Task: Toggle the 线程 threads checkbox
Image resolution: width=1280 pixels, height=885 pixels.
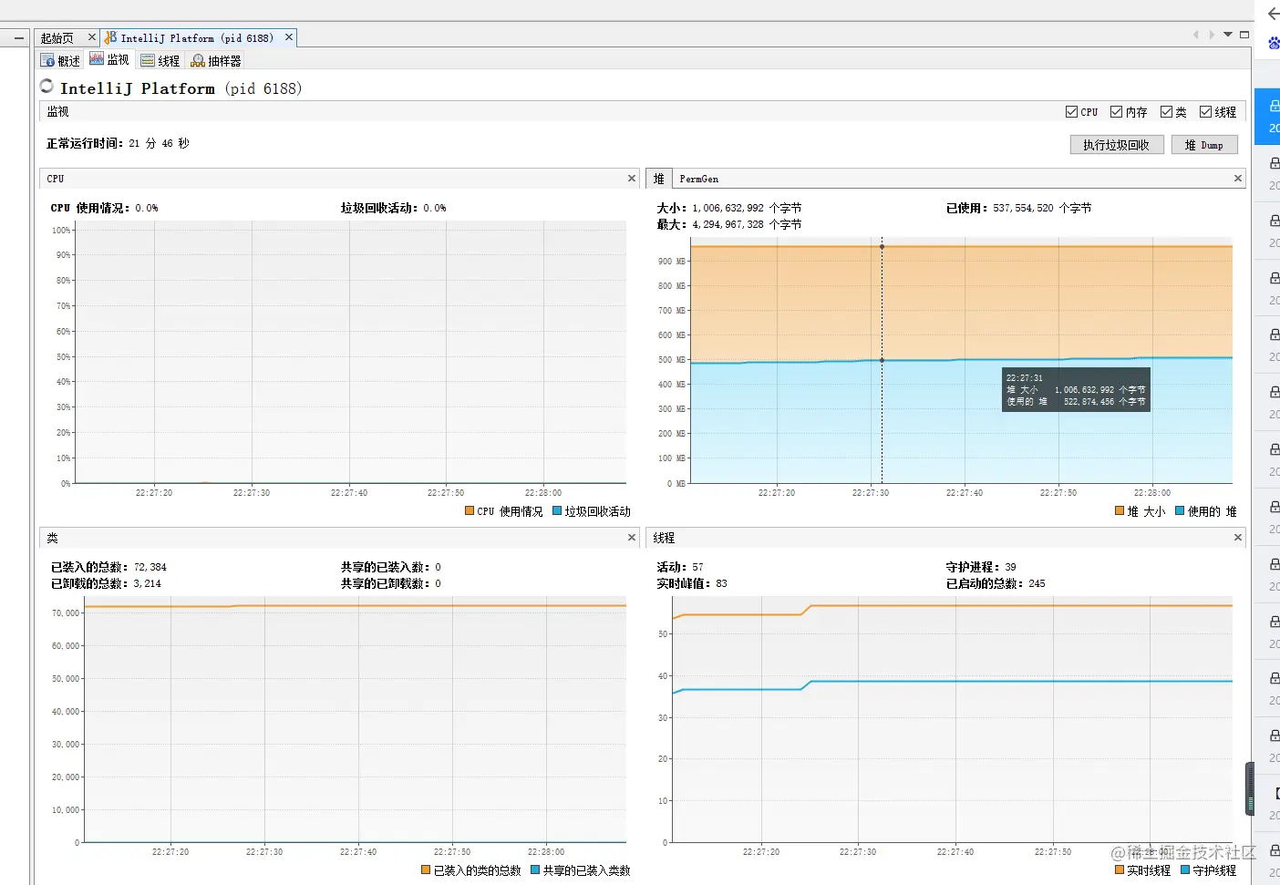Action: coord(1205,111)
